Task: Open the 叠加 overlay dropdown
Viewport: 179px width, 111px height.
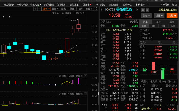Action: (55, 9)
